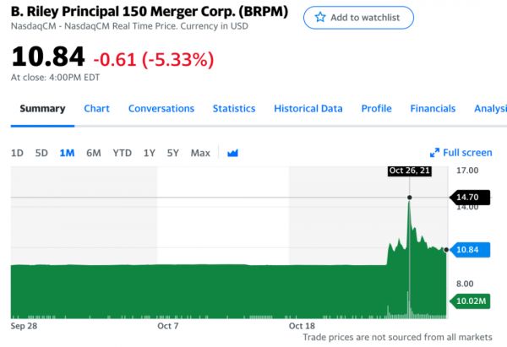
Task: Select the 1D time range
Action: [17, 153]
